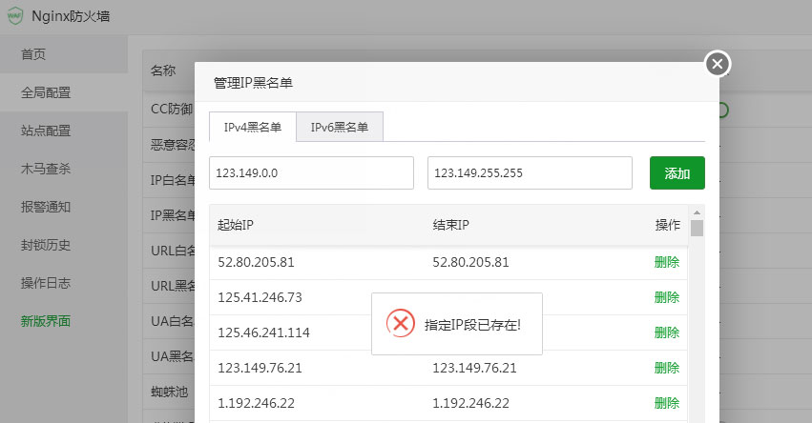Focus end IP field 123.149.255.255

pyautogui.click(x=530, y=172)
